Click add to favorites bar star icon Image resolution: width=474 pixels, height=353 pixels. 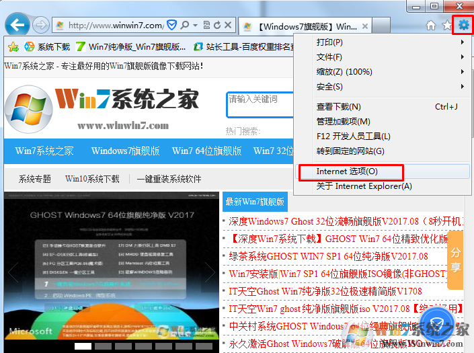coord(13,47)
